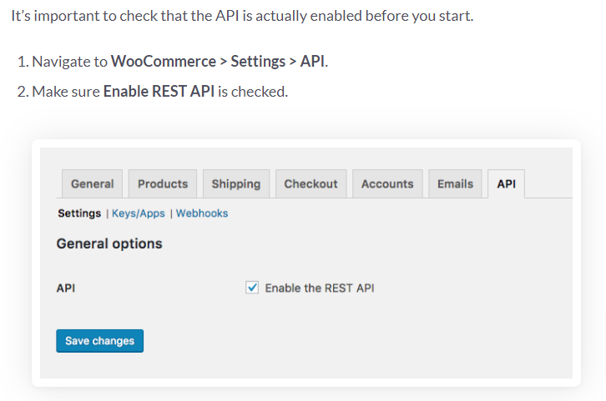Open the Webhooks link

click(202, 213)
